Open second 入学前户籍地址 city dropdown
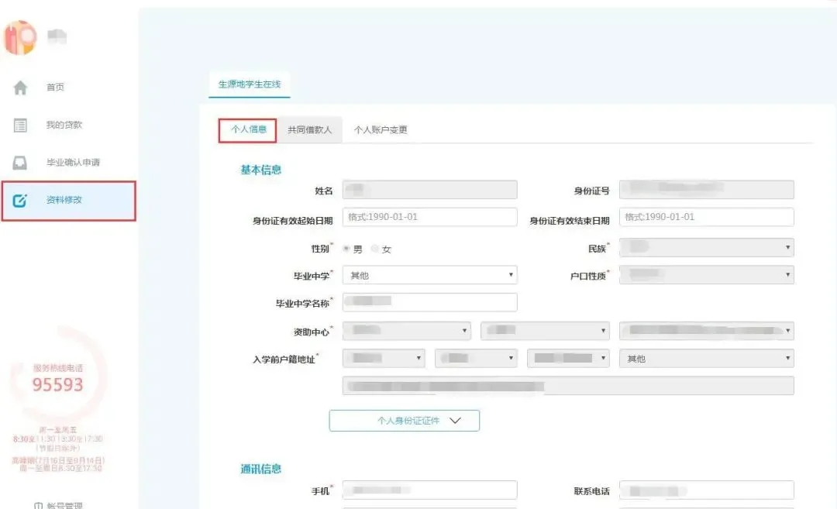 [476, 358]
